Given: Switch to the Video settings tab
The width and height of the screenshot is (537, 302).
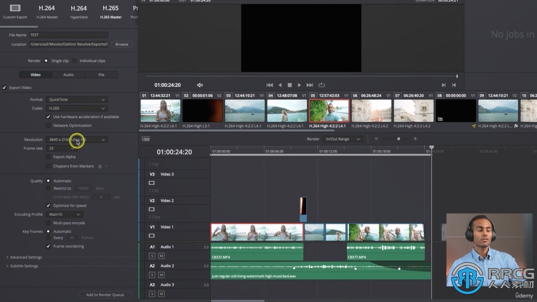Looking at the screenshot, I should (x=36, y=75).
